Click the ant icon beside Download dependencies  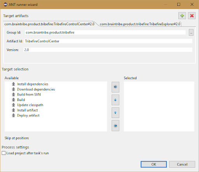coord(14,89)
